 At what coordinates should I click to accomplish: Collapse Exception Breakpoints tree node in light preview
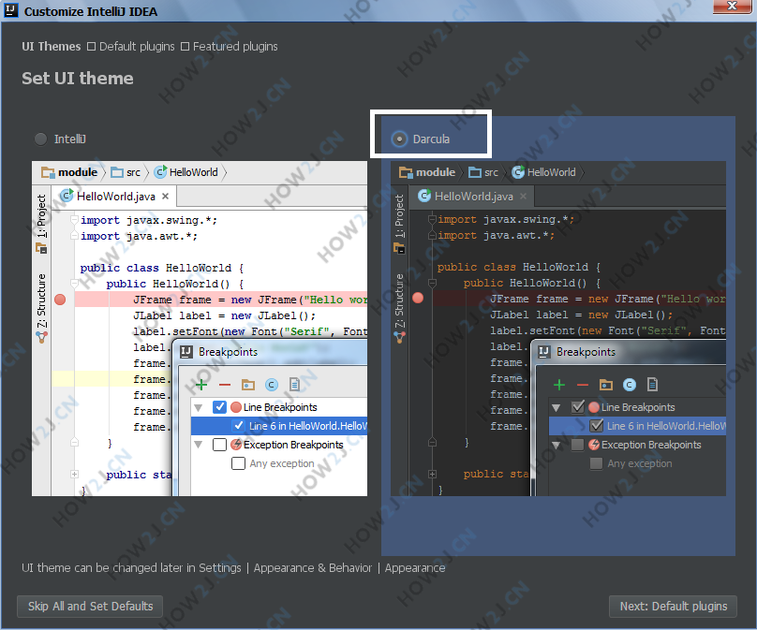tap(198, 445)
